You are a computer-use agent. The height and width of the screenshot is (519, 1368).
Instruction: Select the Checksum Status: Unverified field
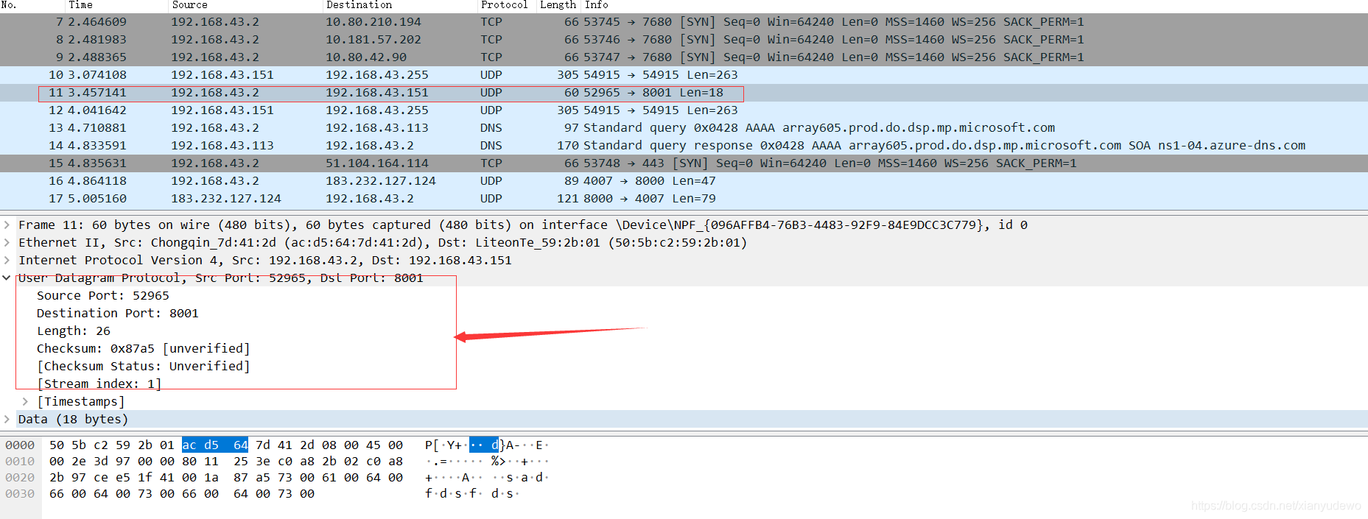pyautogui.click(x=144, y=367)
